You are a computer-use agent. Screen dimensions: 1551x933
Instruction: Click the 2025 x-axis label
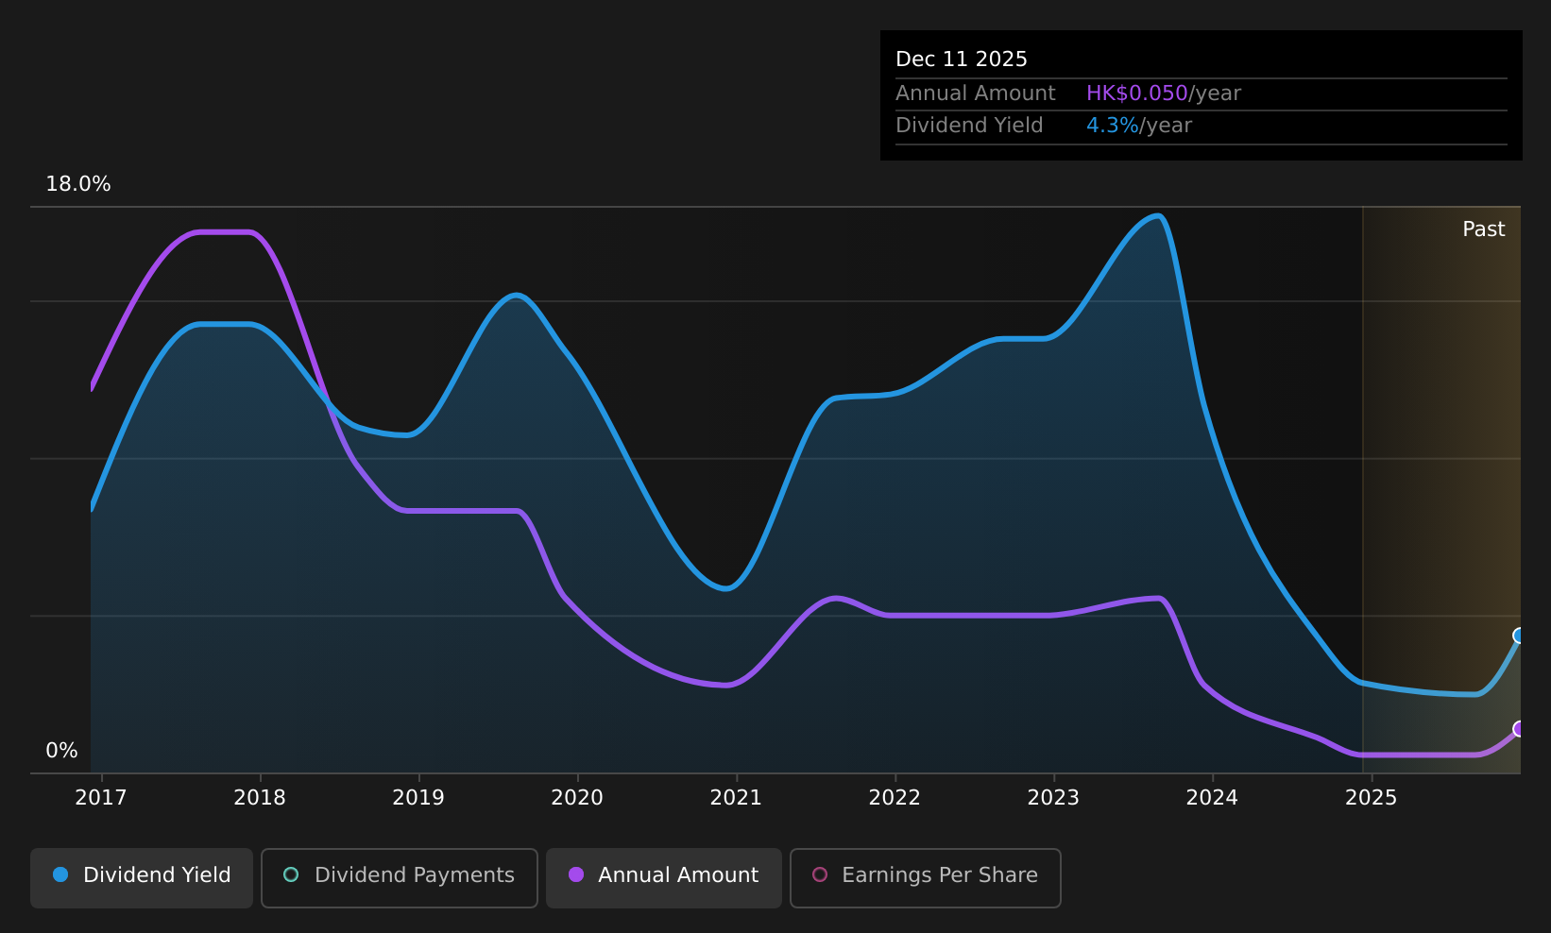(1371, 798)
